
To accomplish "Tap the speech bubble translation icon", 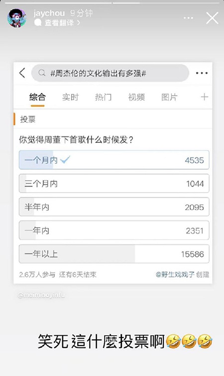I will (38, 23).
